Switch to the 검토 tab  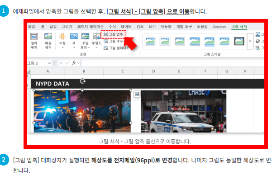(x=140, y=27)
